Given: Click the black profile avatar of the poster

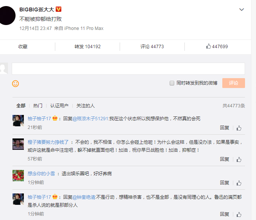Looking at the screenshot, I should pyautogui.click(x=7, y=16).
